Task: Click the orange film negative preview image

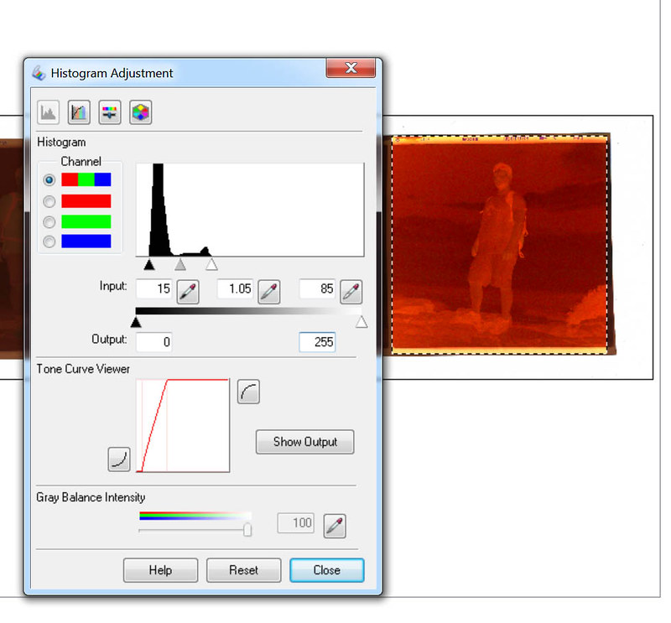Action: 500,245
